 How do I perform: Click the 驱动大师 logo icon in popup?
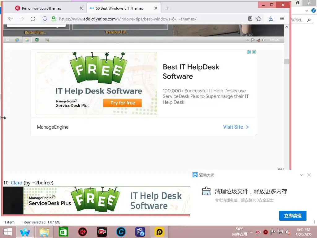[x=195, y=175]
